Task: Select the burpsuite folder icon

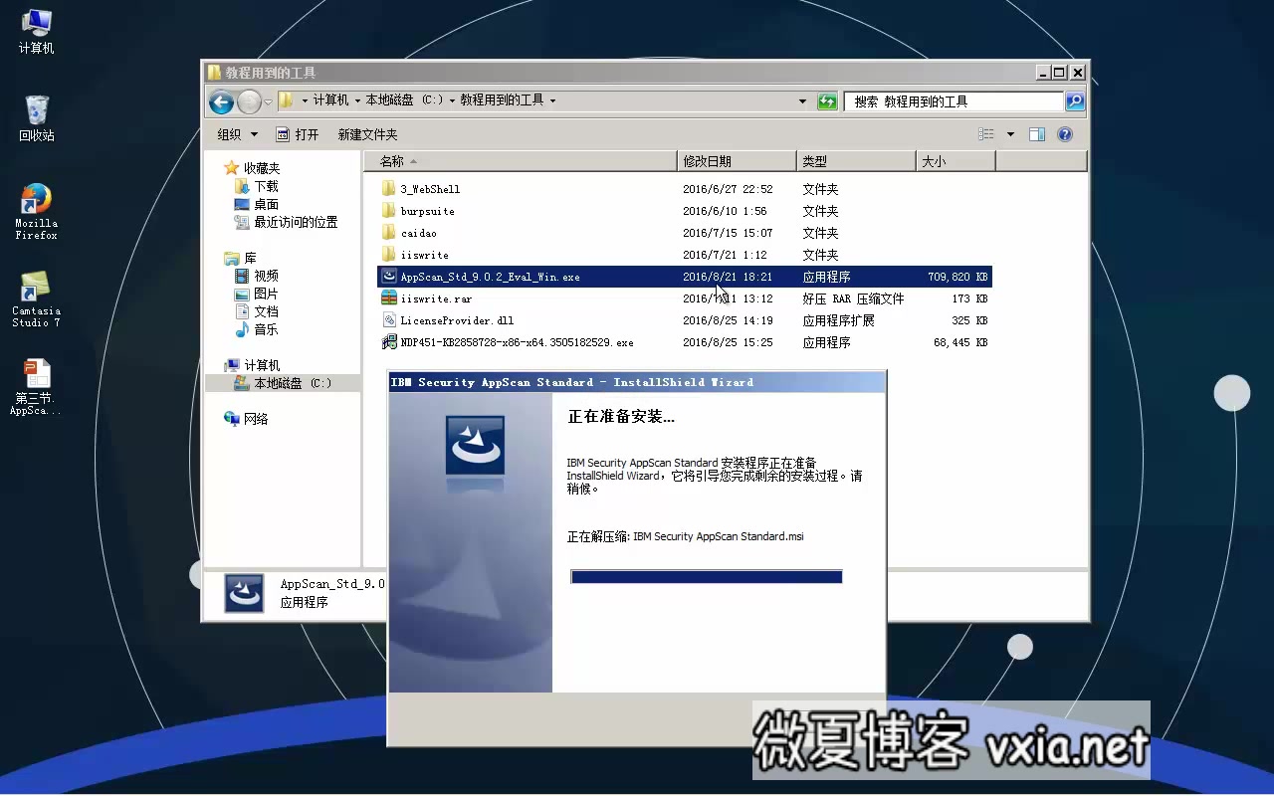Action: [389, 211]
